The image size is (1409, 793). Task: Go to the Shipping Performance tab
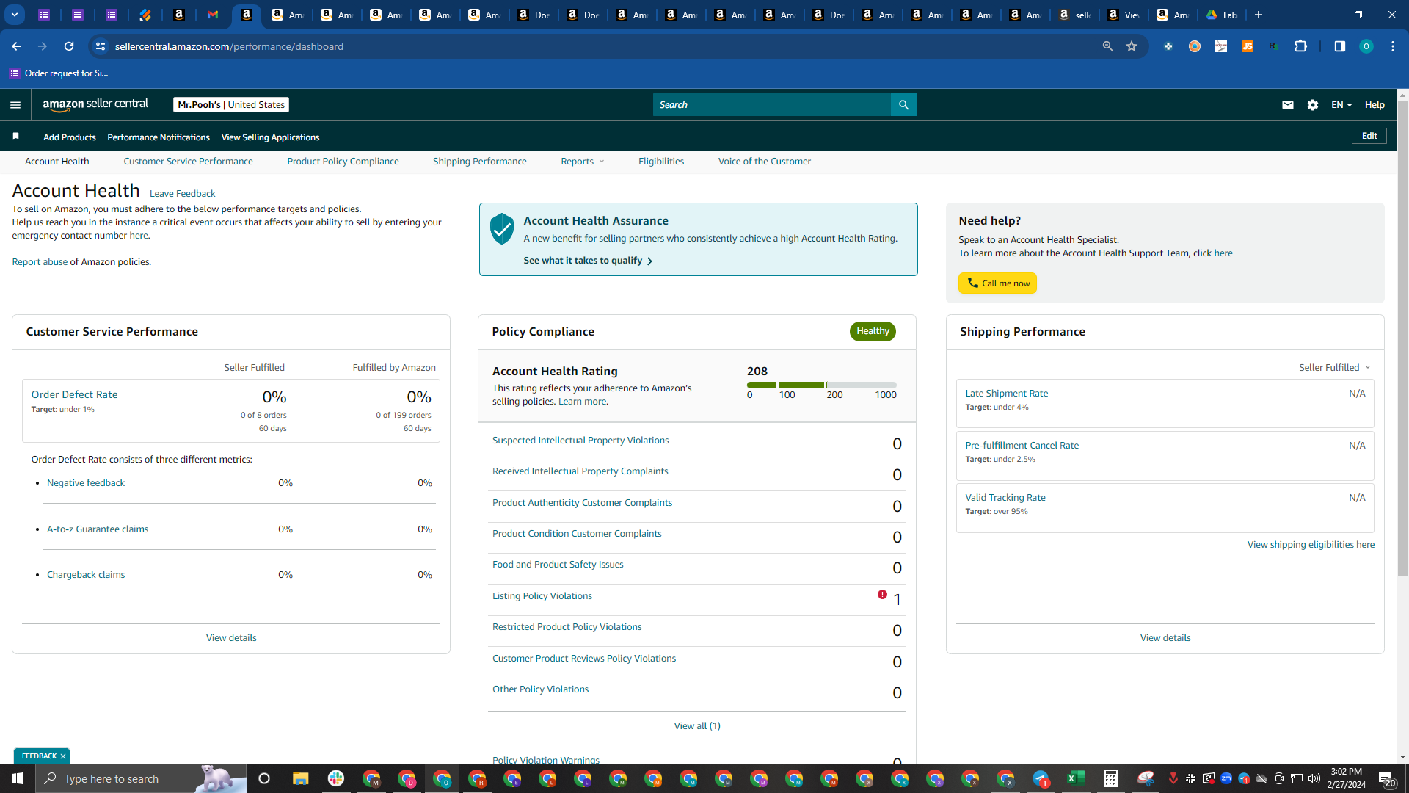pos(479,162)
